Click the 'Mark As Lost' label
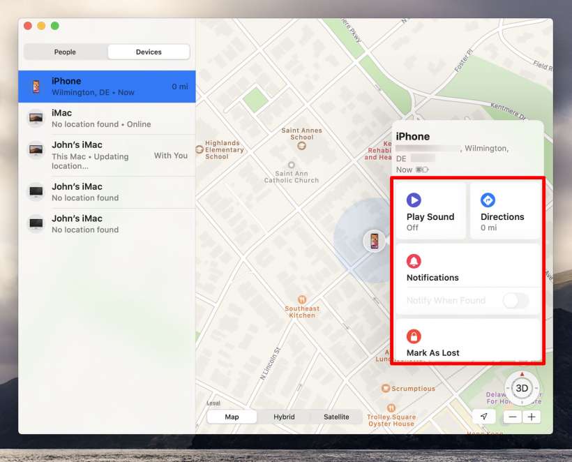Image resolution: width=572 pixels, height=462 pixels. click(x=433, y=353)
